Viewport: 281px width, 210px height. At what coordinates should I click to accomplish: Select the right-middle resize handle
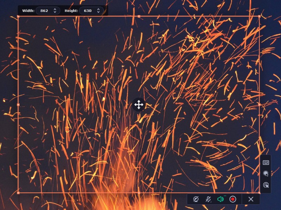[260, 105]
